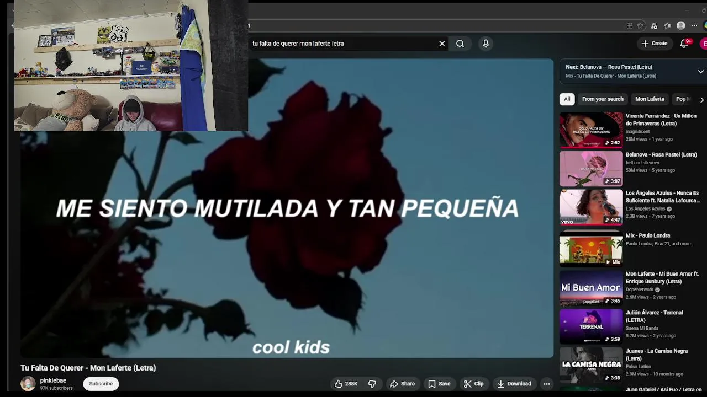Open the browser favorites list

[x=667, y=25]
